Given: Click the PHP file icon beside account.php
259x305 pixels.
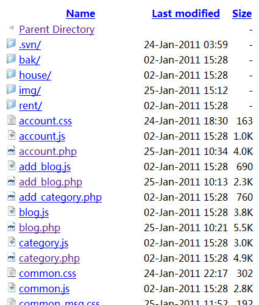Looking at the screenshot, I should pyautogui.click(x=12, y=150).
